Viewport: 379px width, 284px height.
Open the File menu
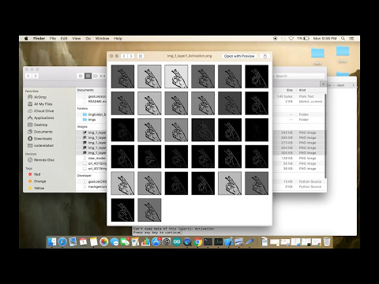click(x=53, y=39)
